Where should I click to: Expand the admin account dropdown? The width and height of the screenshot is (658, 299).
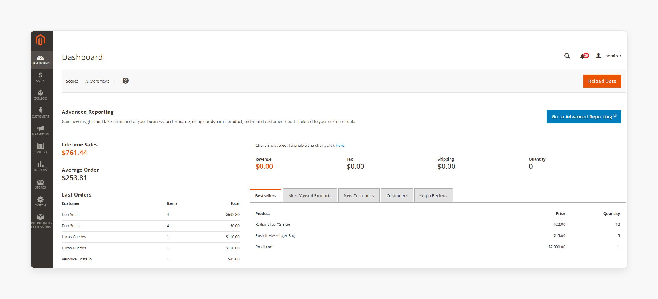(608, 56)
